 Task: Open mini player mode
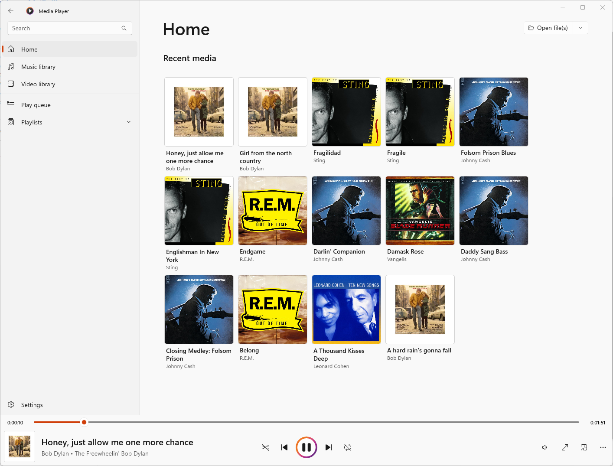click(584, 447)
